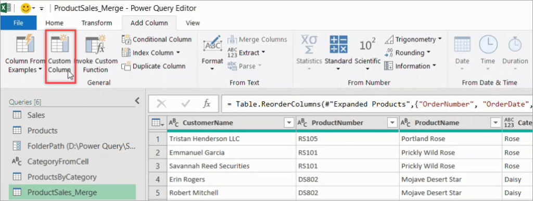Switch to the View tab
533x201 pixels.
pyautogui.click(x=193, y=23)
